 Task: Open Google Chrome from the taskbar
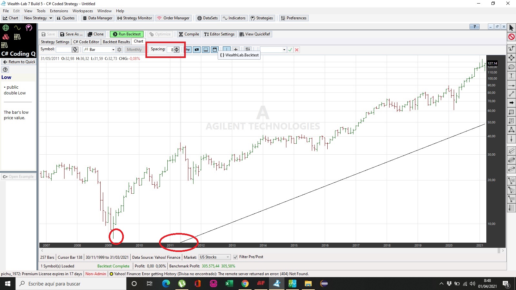(245, 284)
